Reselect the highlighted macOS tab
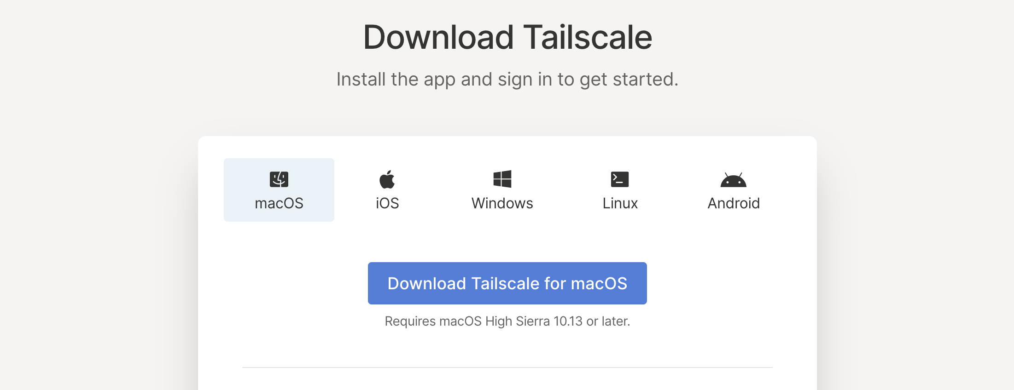Image resolution: width=1014 pixels, height=390 pixels. point(279,189)
